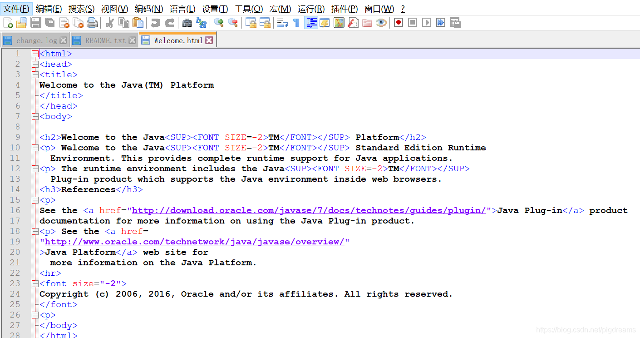
Task: Click the Save All toolbar icon
Action: (50, 22)
